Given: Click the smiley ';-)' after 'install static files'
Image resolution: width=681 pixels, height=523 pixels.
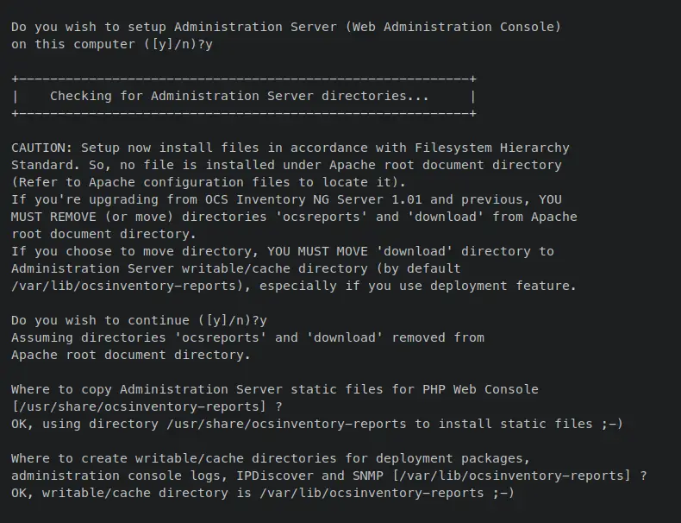Looking at the screenshot, I should [x=612, y=424].
